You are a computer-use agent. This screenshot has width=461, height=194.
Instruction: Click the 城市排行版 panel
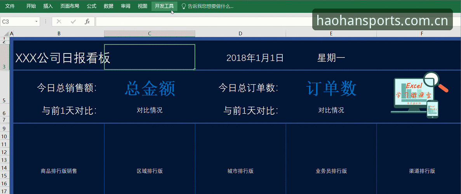240,171
